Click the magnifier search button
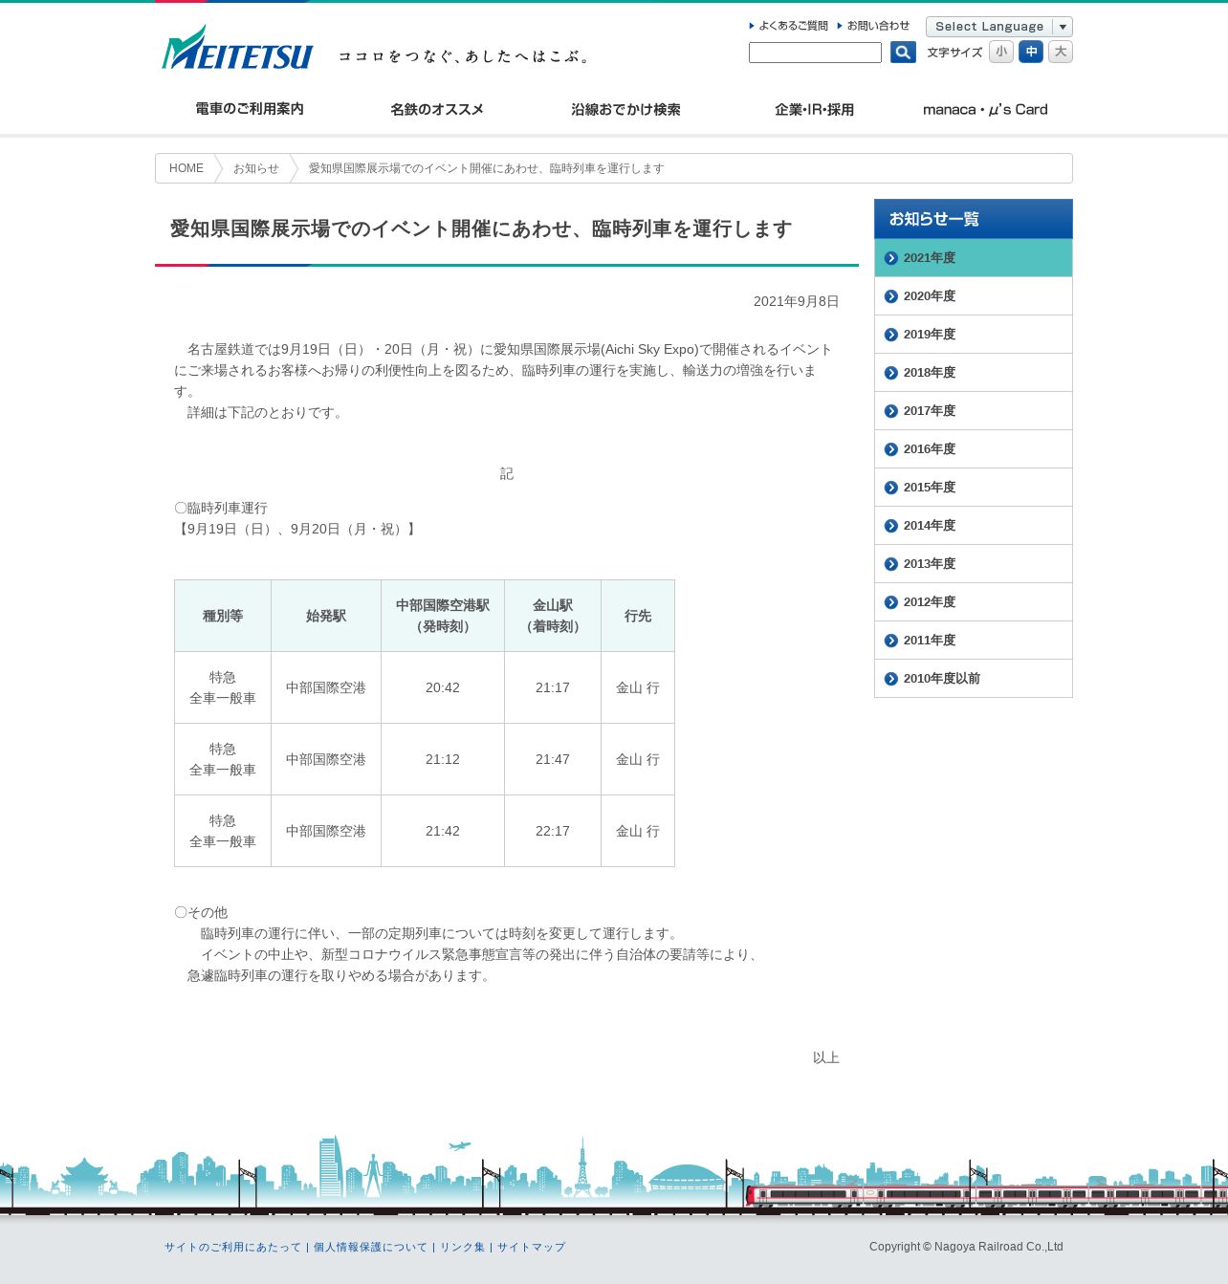The image size is (1228, 1284). (903, 53)
